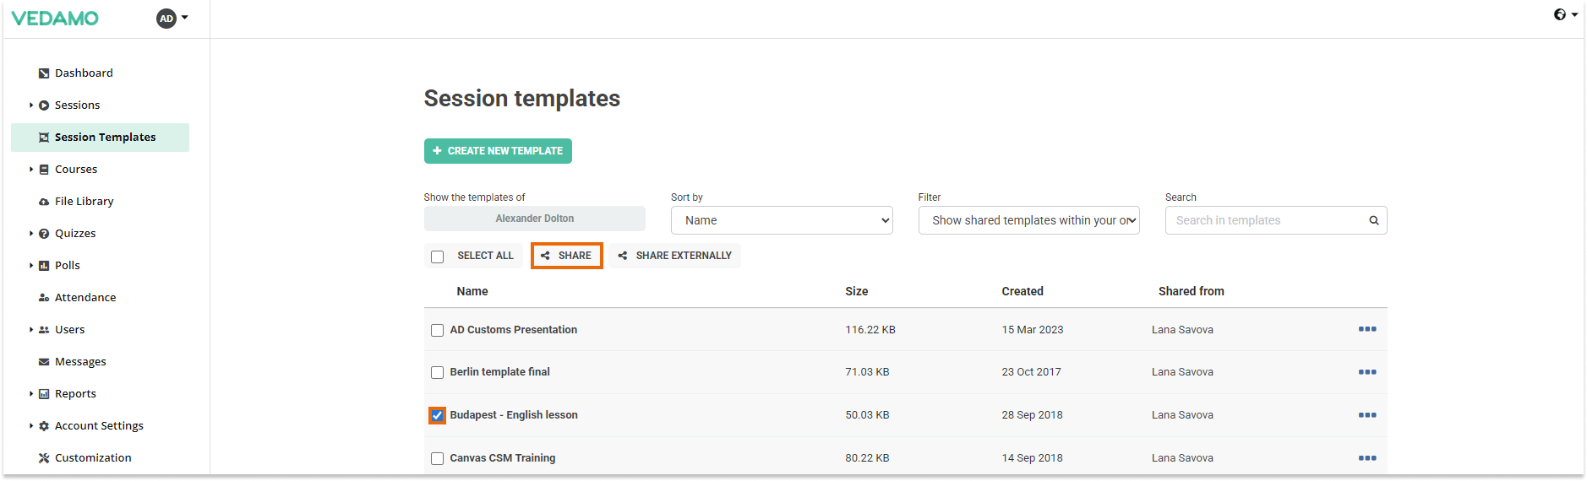Viewport: 1587px width, 481px height.
Task: Open the Canvas CSM Training template name
Action: [503, 458]
